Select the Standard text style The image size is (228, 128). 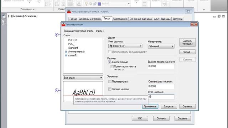tap(73, 48)
